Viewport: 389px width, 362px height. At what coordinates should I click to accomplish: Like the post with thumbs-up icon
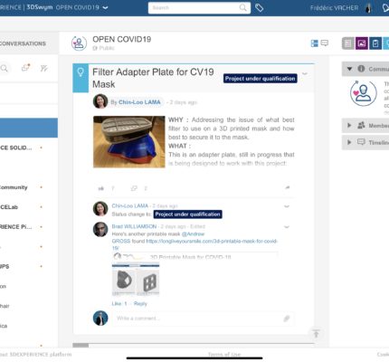pos(101,188)
